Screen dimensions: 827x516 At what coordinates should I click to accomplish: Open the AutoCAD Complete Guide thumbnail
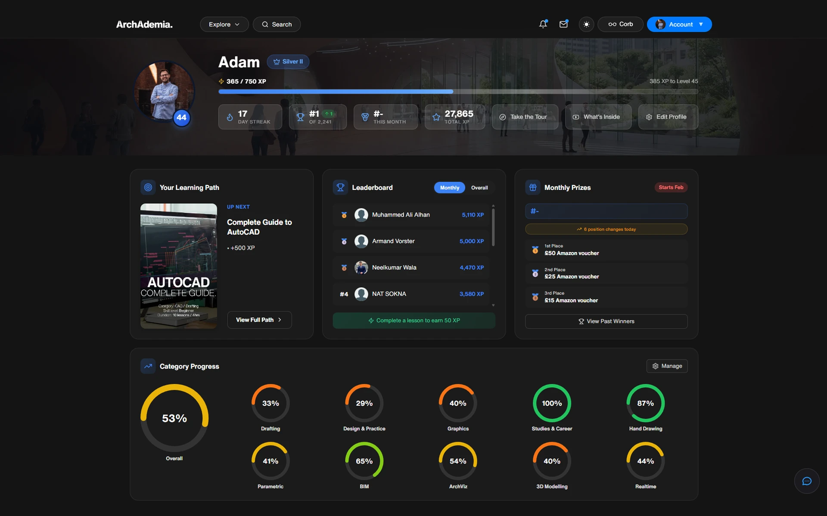click(178, 266)
